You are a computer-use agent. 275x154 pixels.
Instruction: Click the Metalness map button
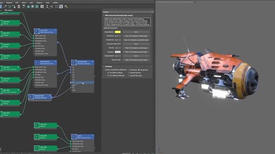point(136,36)
